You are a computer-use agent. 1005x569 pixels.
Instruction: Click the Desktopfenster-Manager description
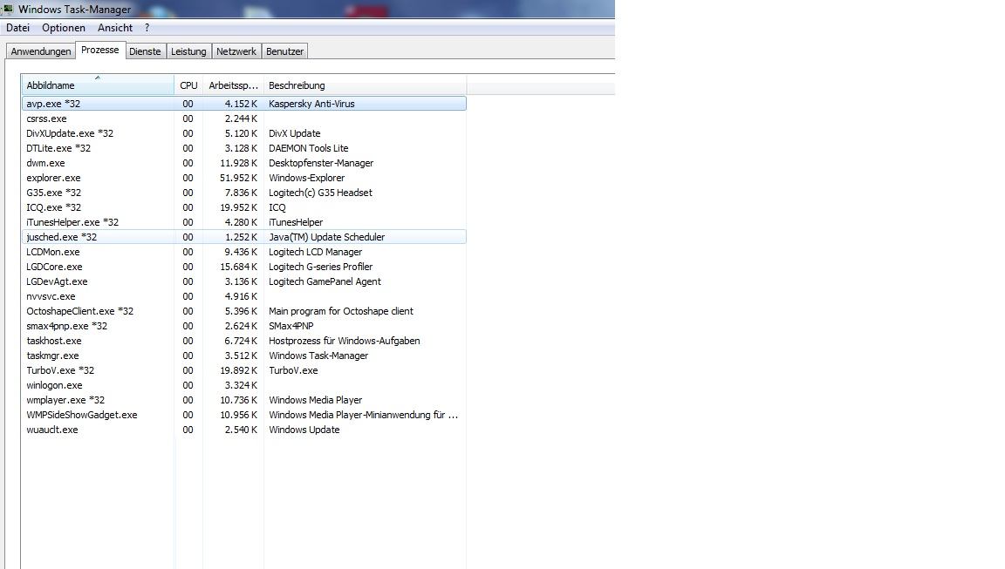[320, 163]
